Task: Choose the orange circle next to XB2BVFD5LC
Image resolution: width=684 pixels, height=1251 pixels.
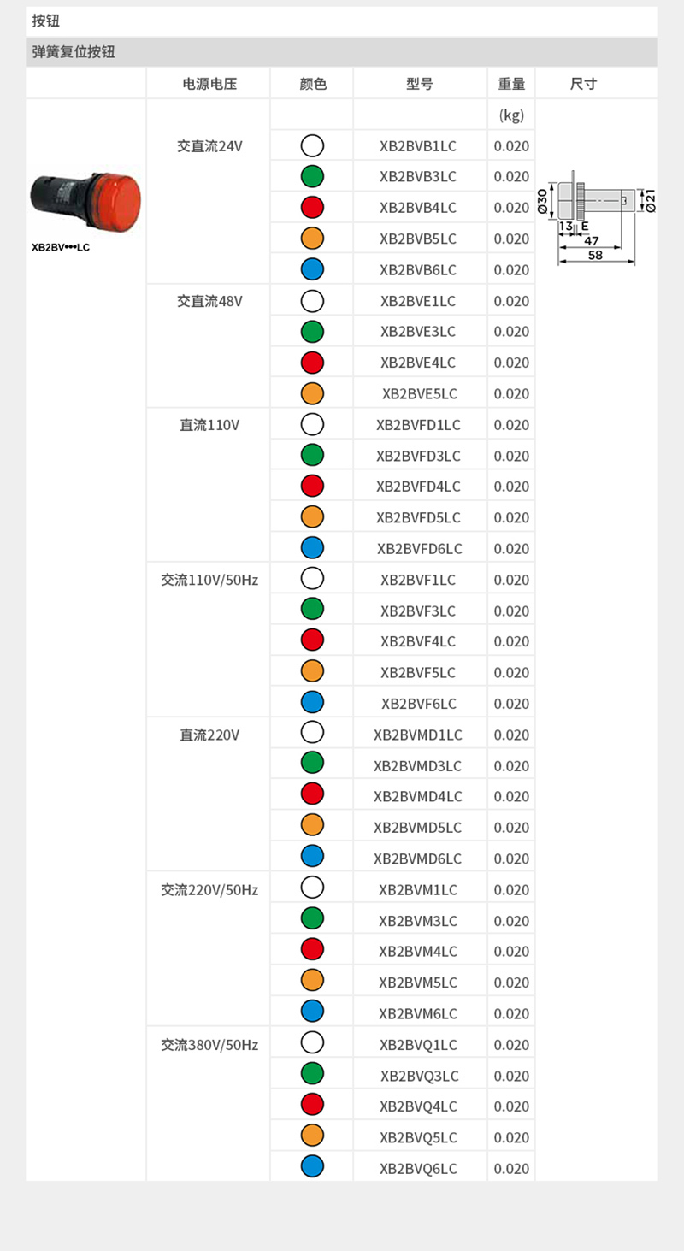Action: 312,517
